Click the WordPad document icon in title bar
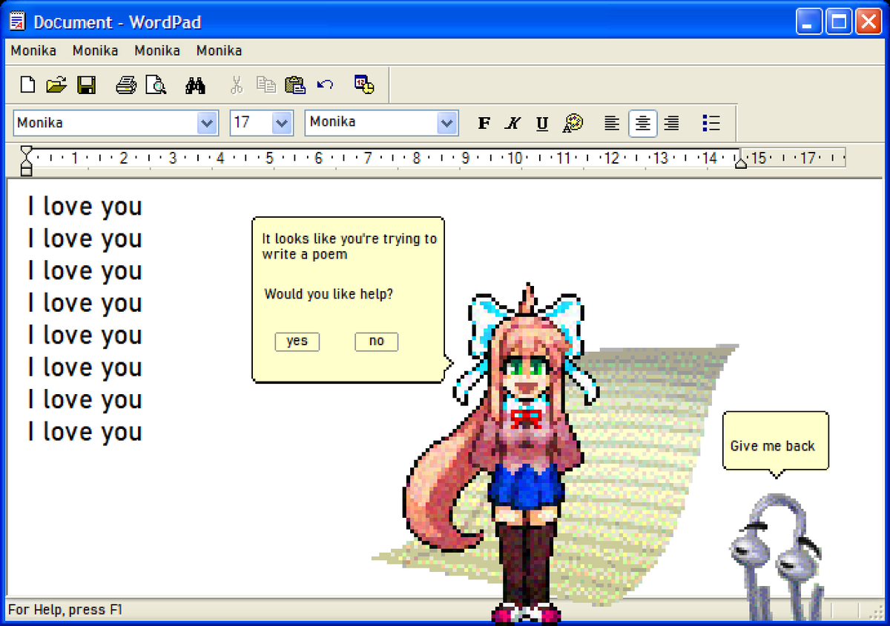 click(17, 21)
